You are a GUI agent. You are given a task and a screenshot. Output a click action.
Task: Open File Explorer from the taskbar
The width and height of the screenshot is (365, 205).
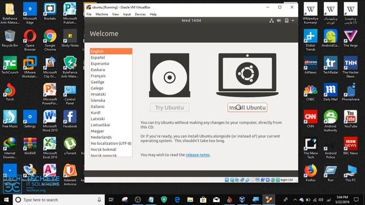click(x=190, y=200)
